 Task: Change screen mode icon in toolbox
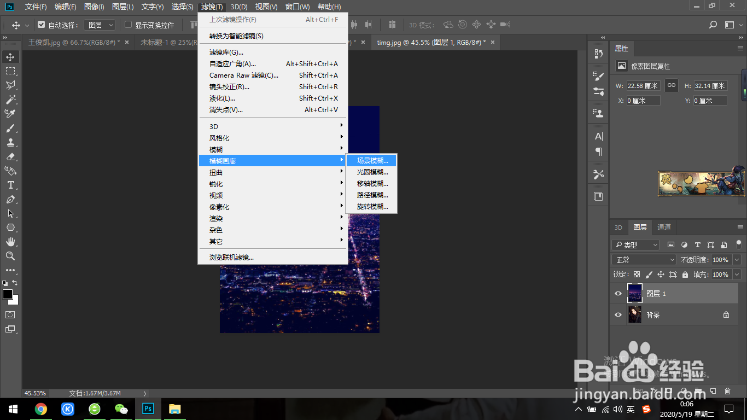[10, 329]
